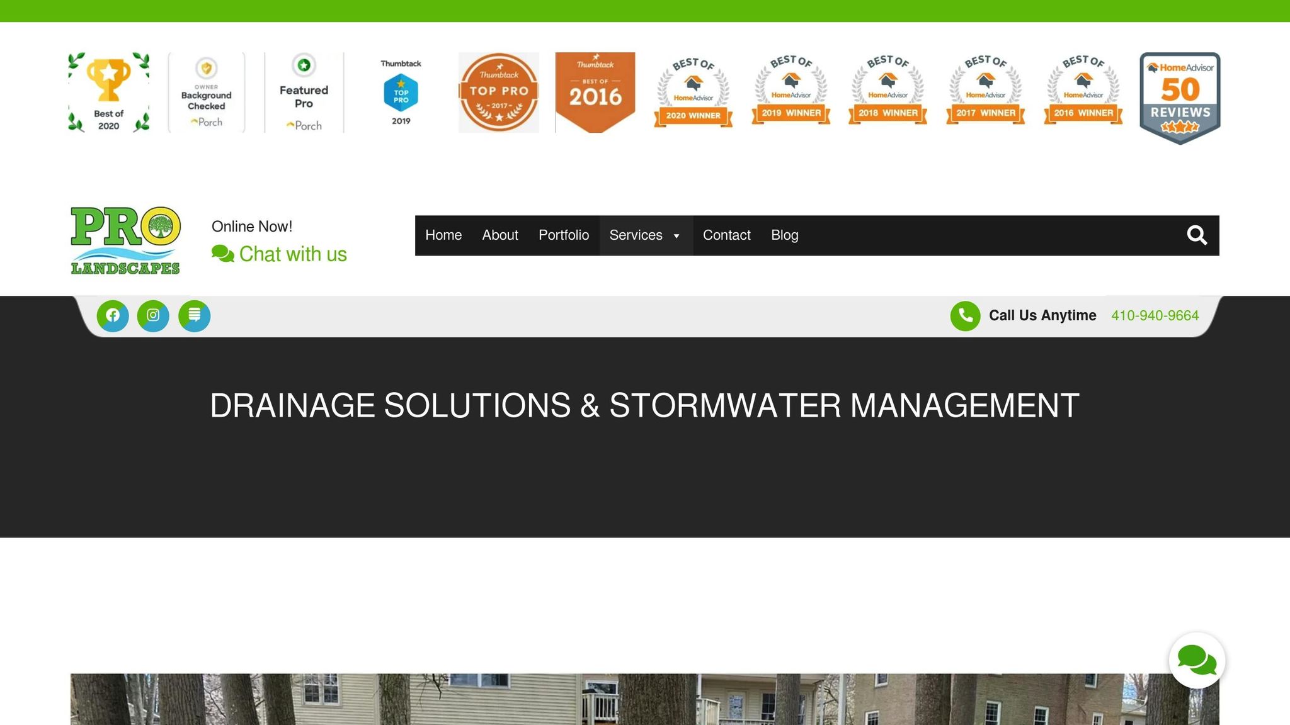Click the Drainage Solutions & Stormwater Management heading
This screenshot has width=1290, height=725.
645,405
